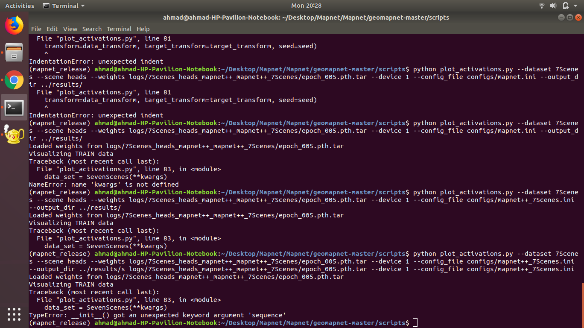Click the Activities button
This screenshot has height=328, width=584.
[19, 6]
